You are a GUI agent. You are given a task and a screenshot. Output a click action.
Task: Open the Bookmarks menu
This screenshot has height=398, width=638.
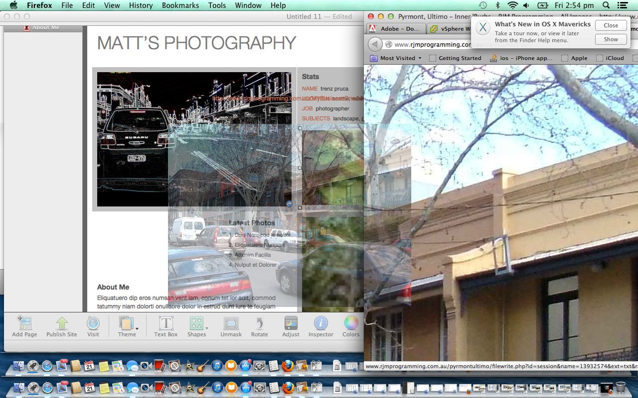[x=180, y=5]
